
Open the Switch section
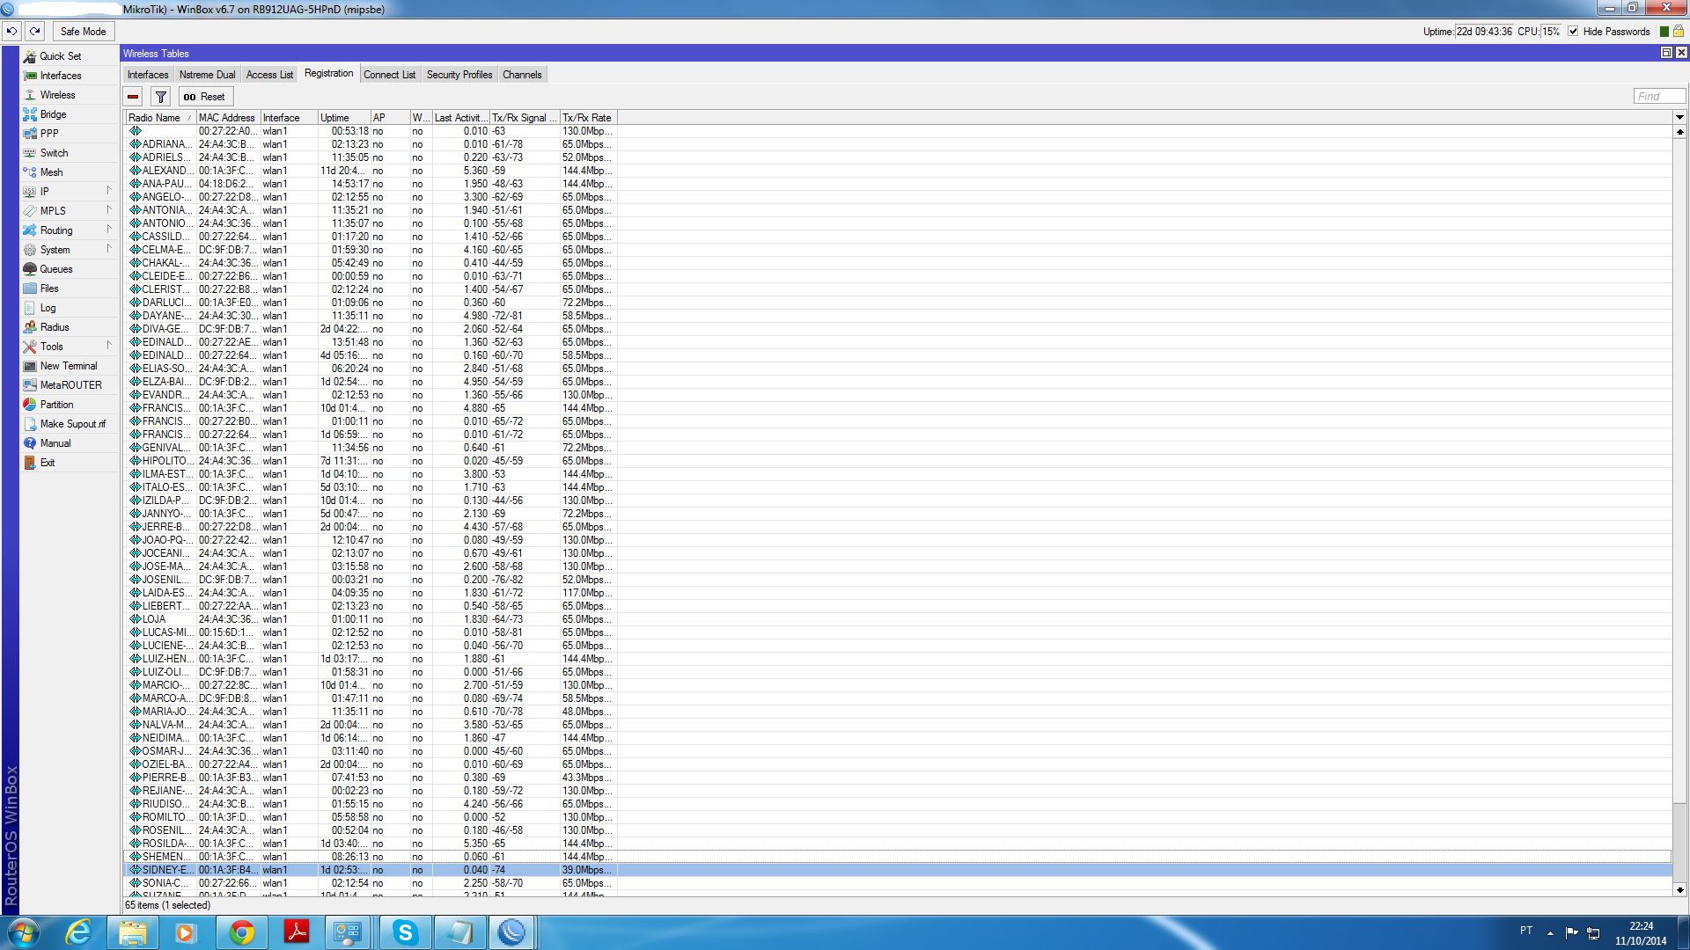(x=54, y=153)
